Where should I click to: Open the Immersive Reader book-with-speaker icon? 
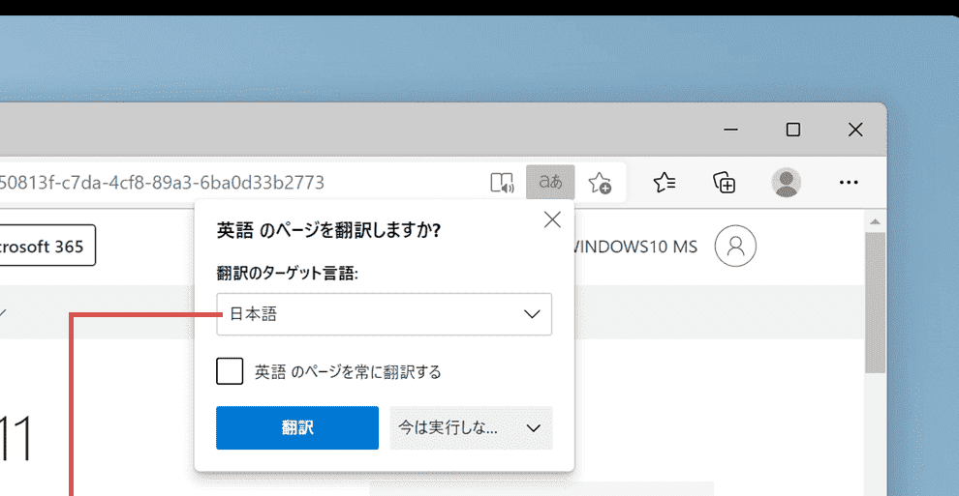[x=501, y=182]
